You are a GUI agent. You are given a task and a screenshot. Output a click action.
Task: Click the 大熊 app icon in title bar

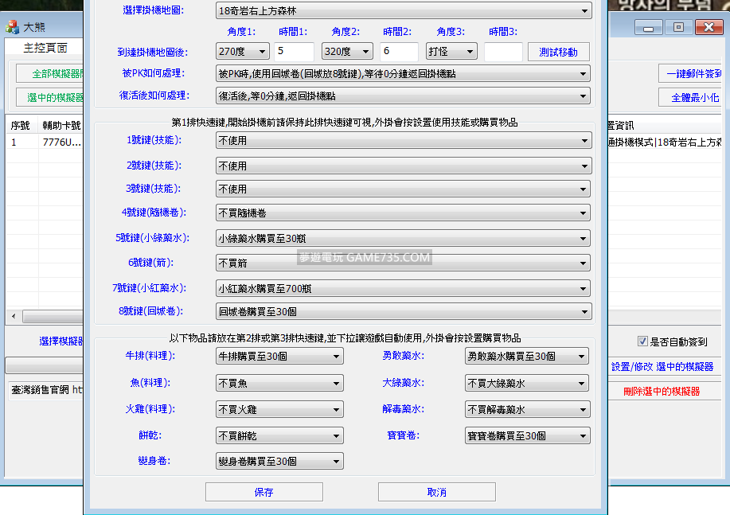click(x=13, y=26)
